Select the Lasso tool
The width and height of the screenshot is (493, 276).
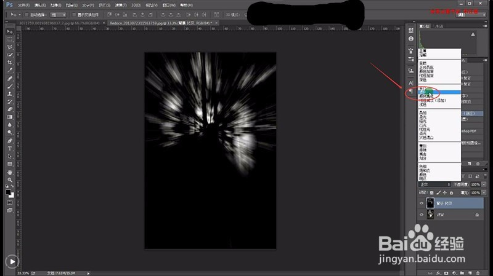pos(10,47)
